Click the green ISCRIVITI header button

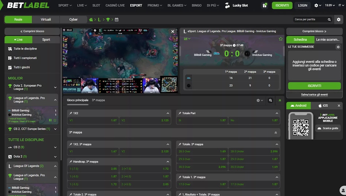(x=282, y=5)
